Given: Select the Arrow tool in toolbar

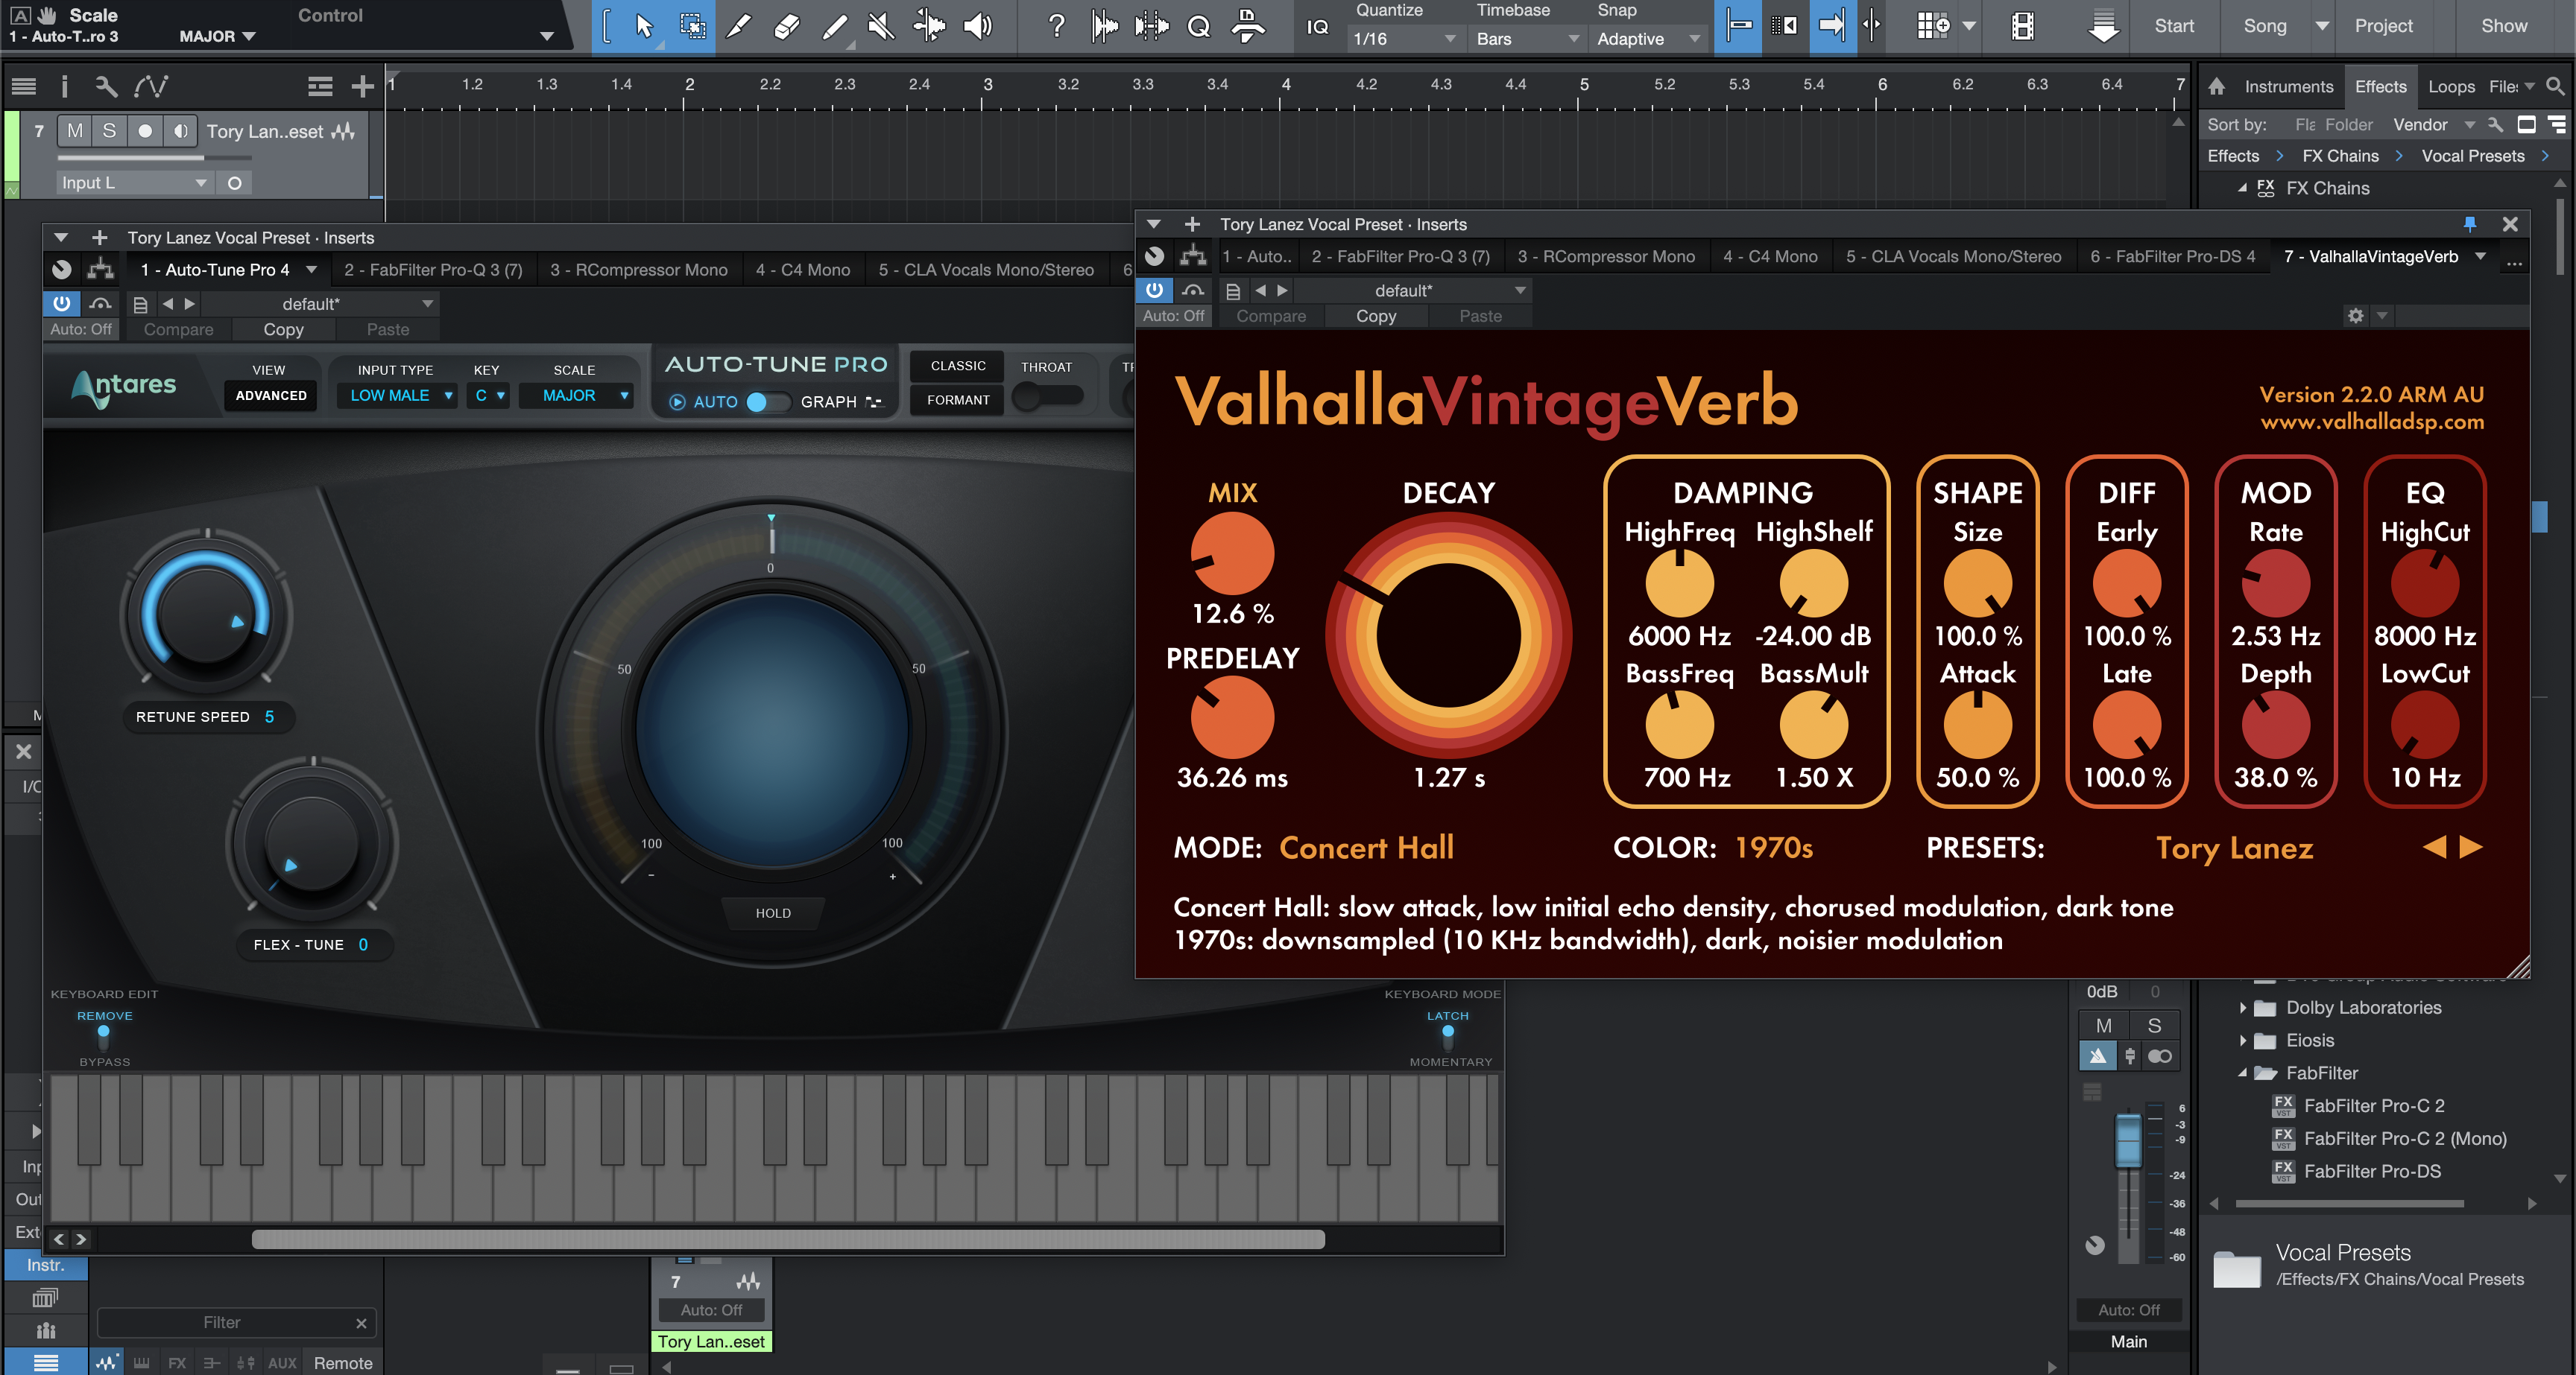Looking at the screenshot, I should click(x=644, y=26).
